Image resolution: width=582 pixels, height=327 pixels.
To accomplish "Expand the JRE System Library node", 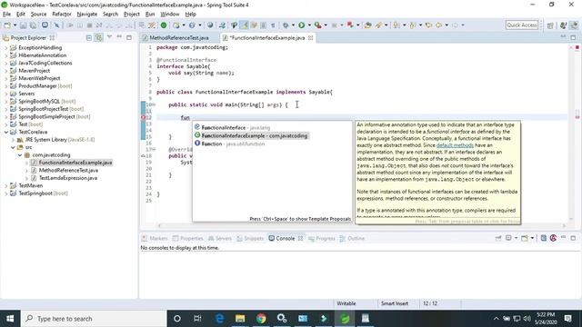I will (13, 140).
